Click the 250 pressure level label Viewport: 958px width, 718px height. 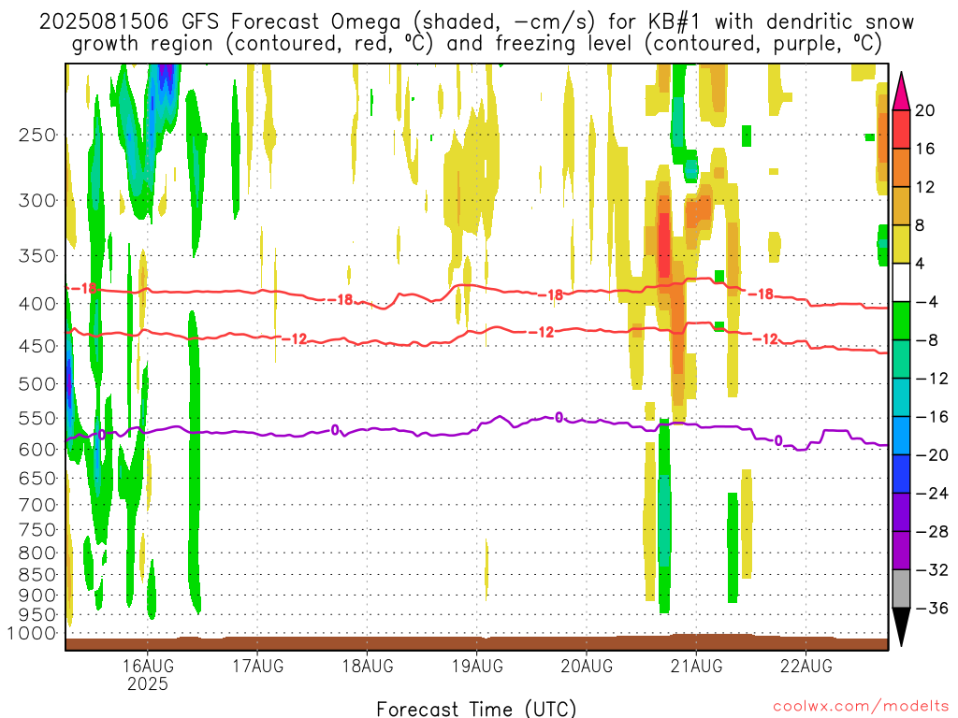[x=37, y=135]
